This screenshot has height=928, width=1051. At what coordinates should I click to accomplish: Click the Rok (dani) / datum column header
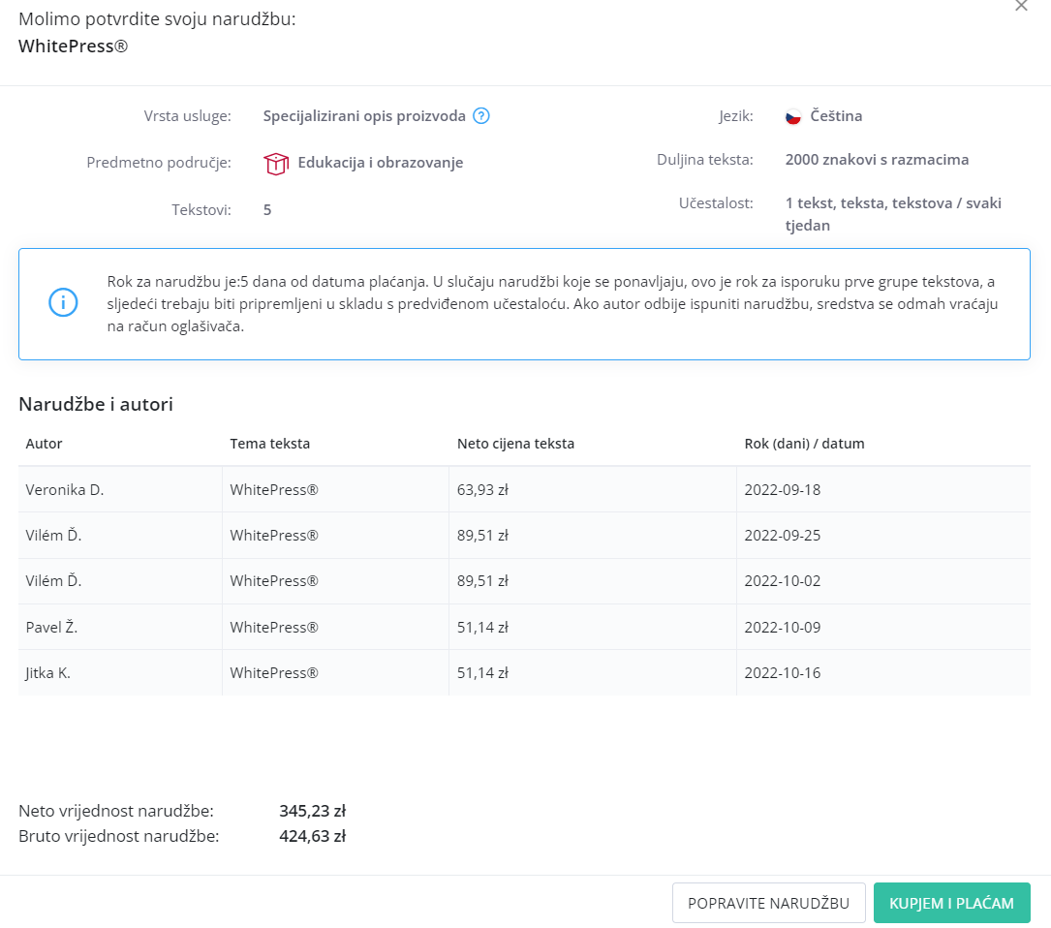(x=804, y=444)
